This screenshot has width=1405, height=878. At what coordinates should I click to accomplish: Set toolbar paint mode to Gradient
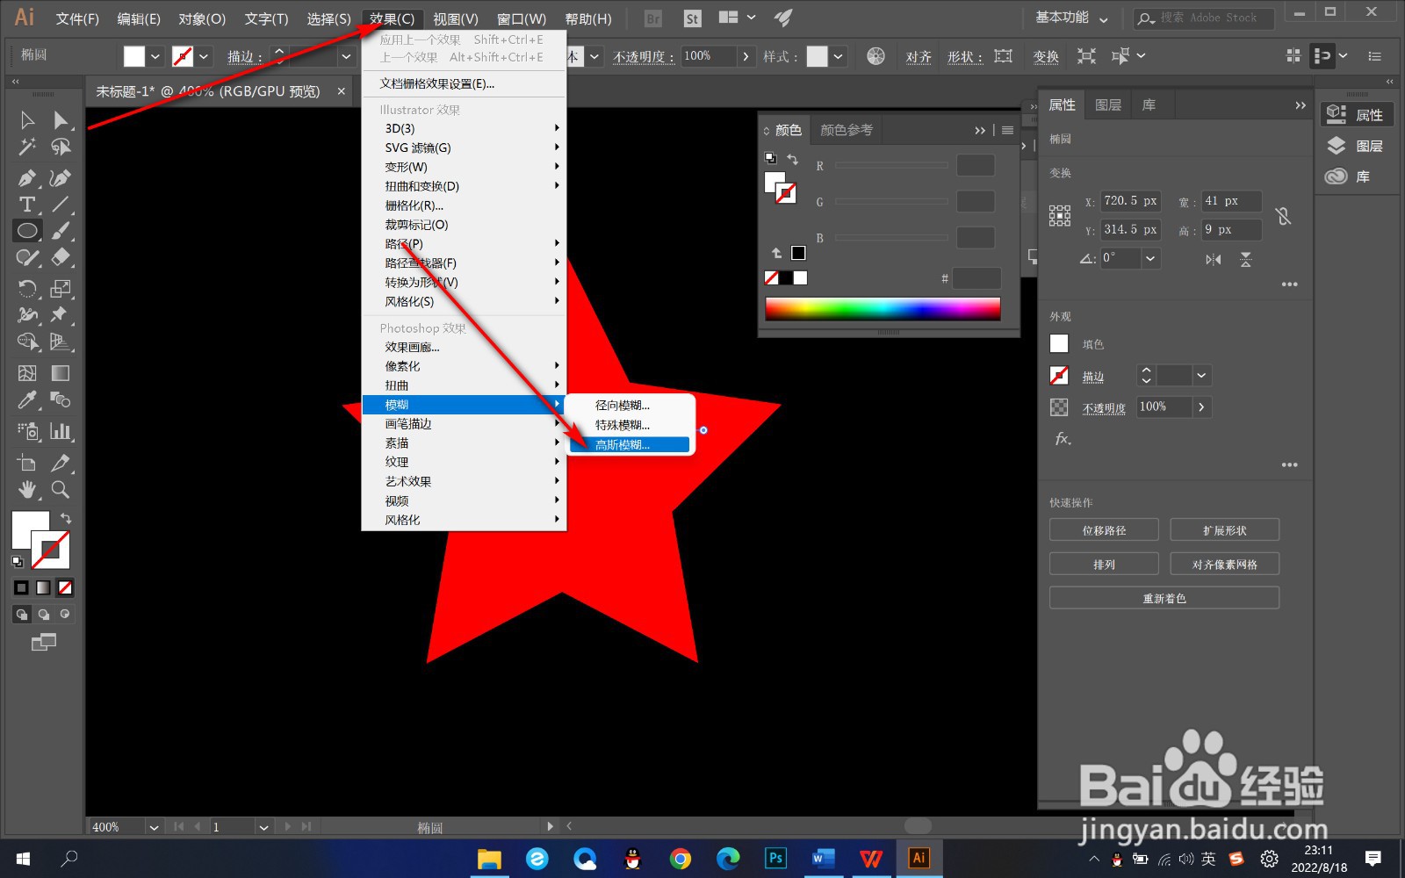[43, 587]
